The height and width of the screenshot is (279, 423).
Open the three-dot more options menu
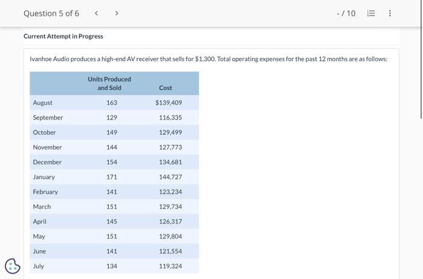tap(390, 13)
